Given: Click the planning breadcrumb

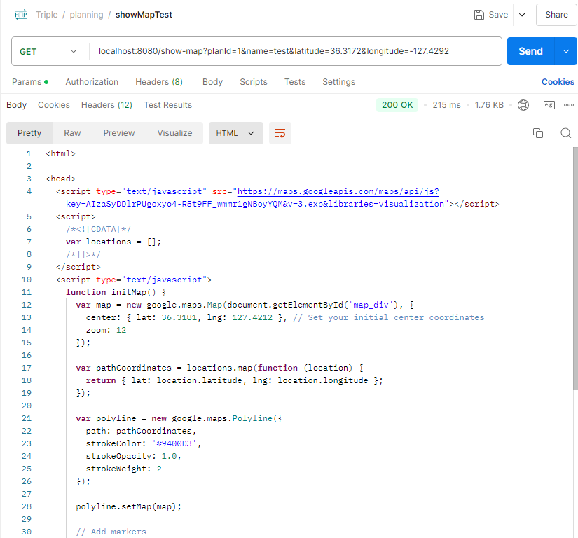Looking at the screenshot, I should coord(87,15).
